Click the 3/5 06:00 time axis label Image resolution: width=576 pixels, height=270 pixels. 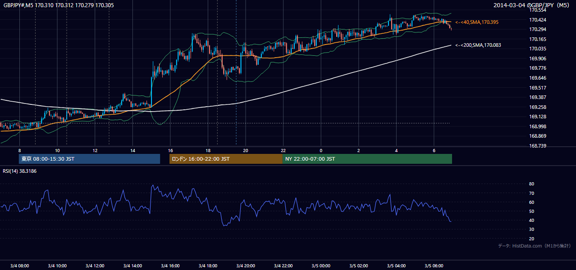pyautogui.click(x=434, y=265)
